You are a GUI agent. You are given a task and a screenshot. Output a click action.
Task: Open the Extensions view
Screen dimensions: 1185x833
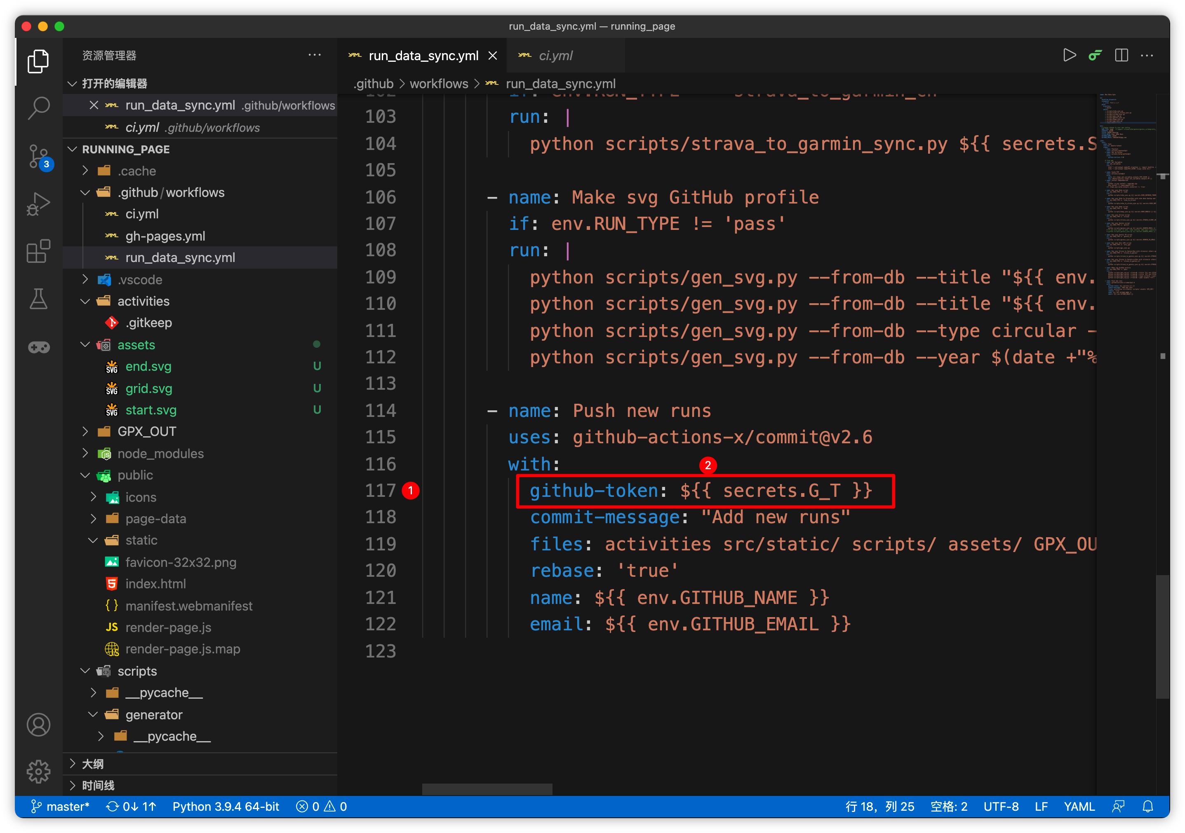39,251
